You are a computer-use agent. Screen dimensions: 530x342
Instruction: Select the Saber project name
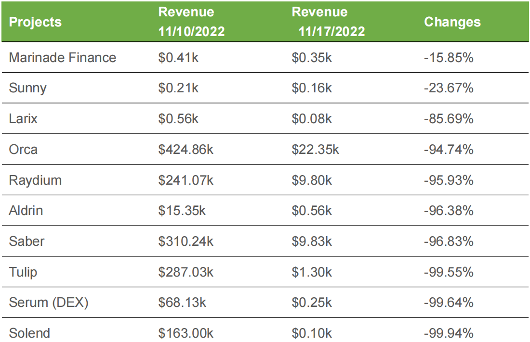pos(26,241)
